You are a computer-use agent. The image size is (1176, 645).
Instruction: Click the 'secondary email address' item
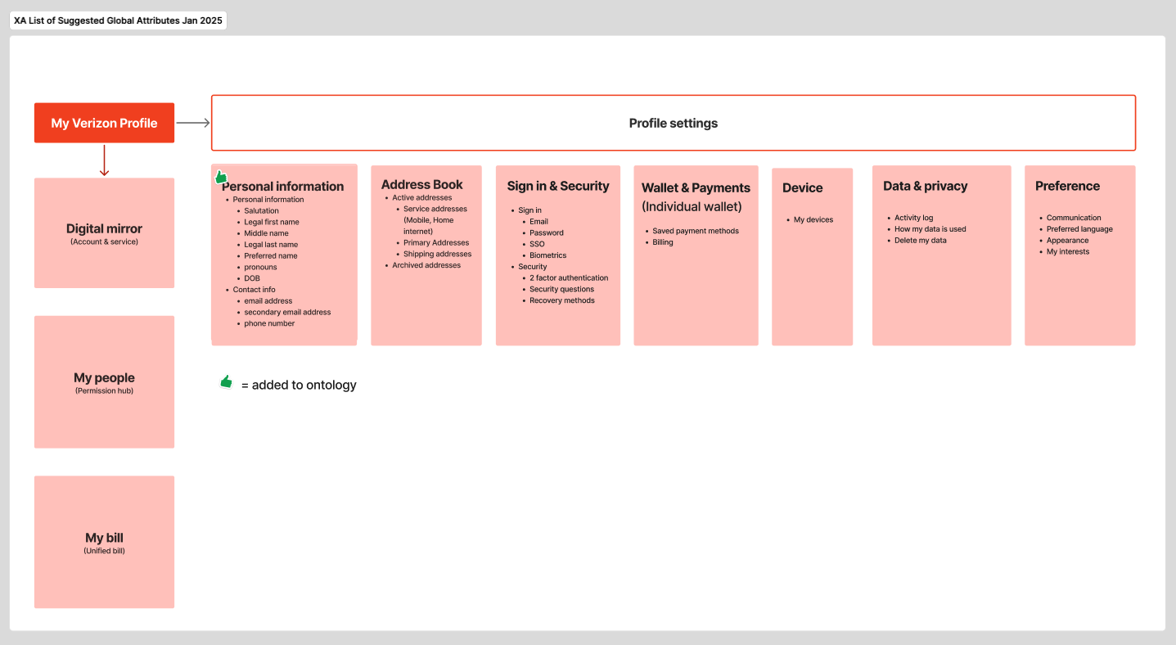pyautogui.click(x=287, y=313)
